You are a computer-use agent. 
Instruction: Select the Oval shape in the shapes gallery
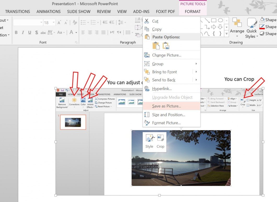point(220,20)
